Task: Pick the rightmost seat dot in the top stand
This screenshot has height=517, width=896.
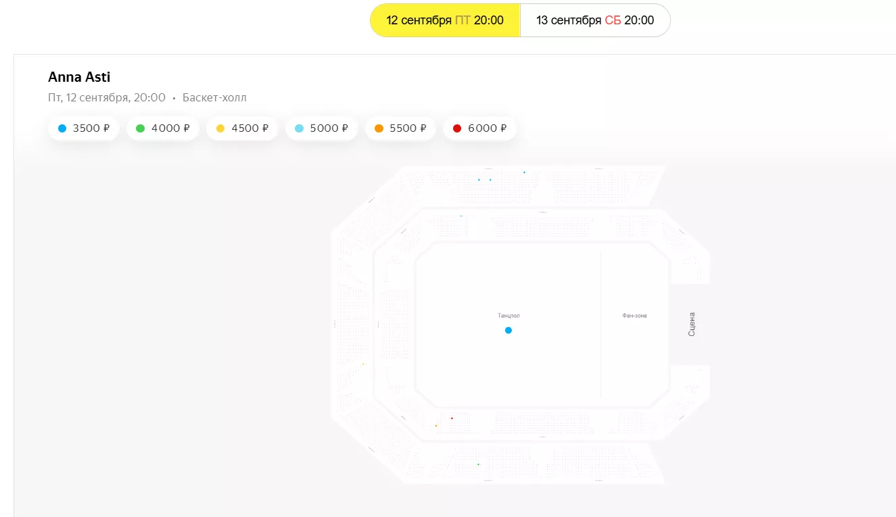Action: pos(524,172)
